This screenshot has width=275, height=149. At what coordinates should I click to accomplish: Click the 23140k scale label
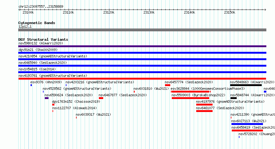click(x=189, y=12)
